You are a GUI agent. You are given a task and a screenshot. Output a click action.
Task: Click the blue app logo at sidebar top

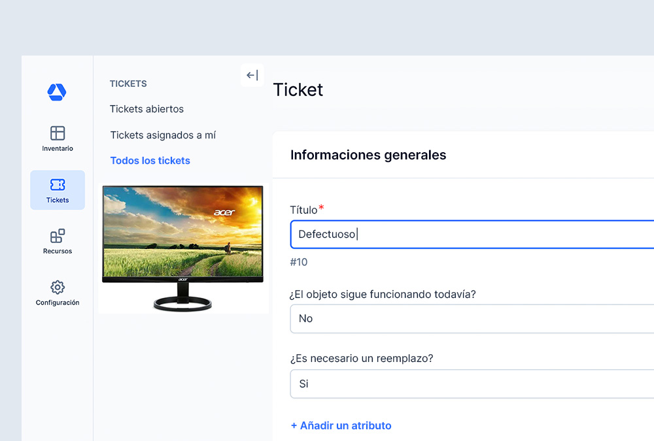pyautogui.click(x=57, y=92)
